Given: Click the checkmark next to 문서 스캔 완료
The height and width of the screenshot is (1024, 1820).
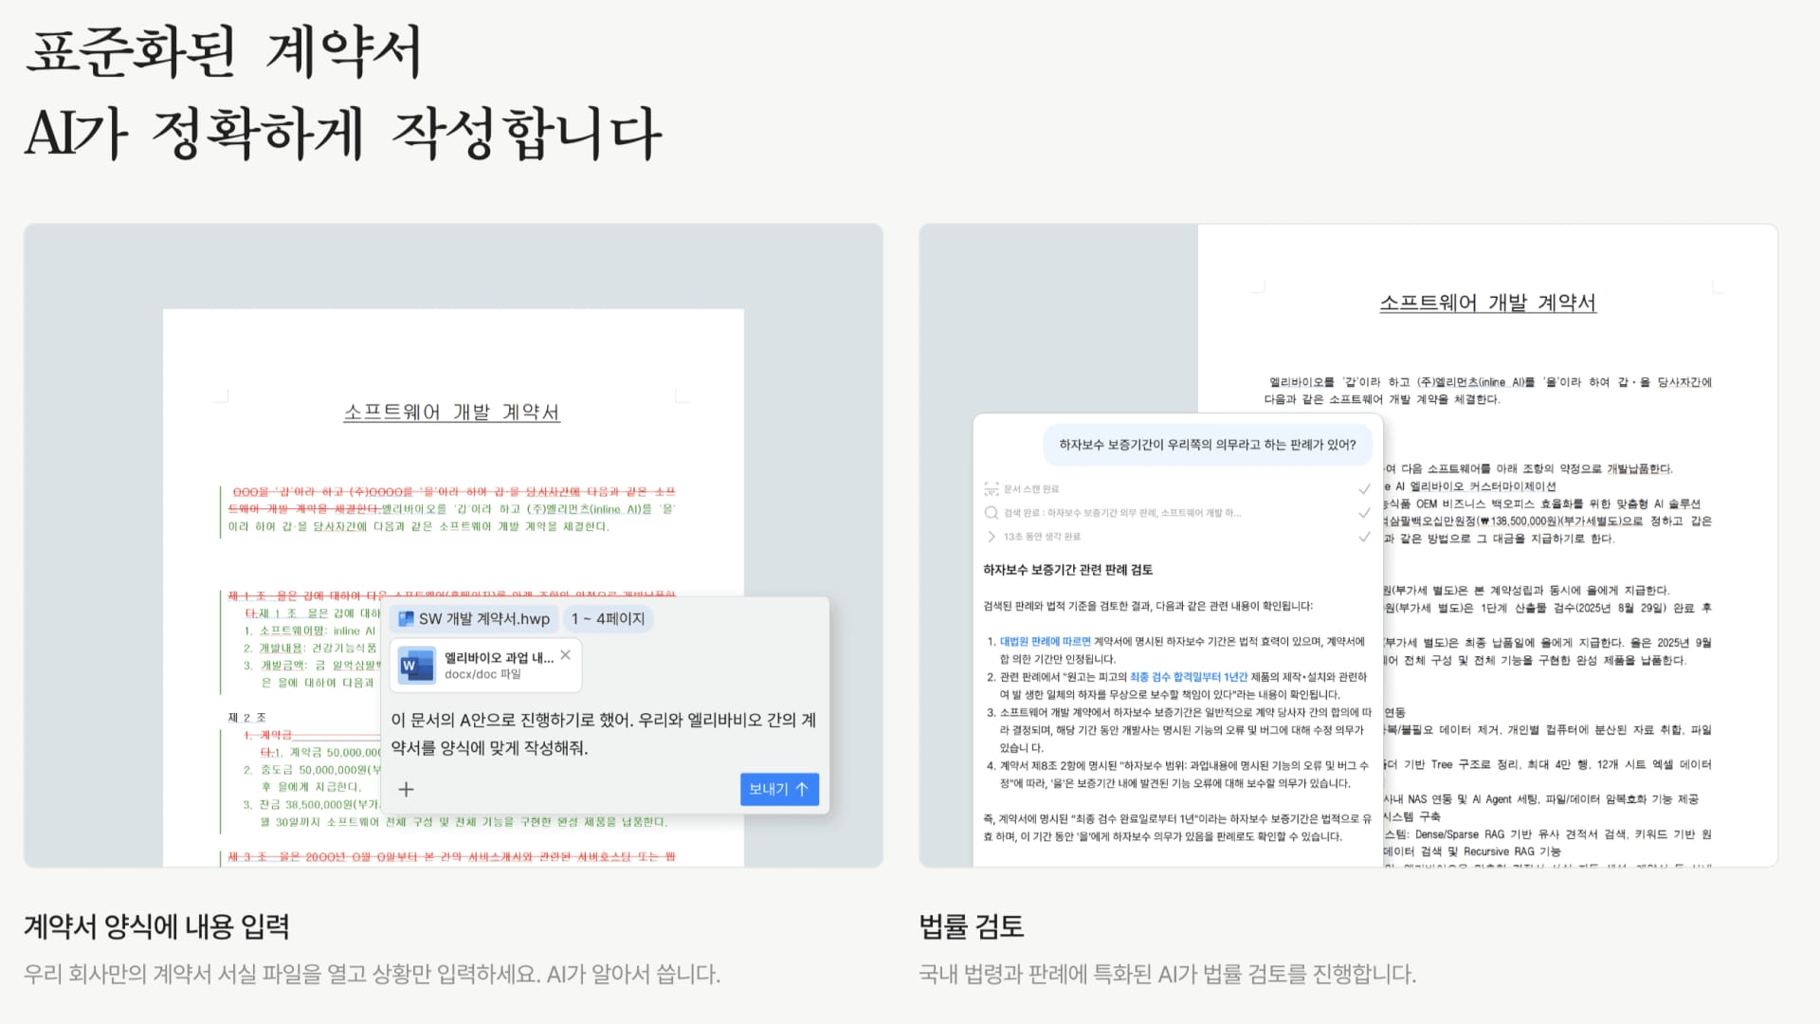Looking at the screenshot, I should [x=1364, y=489].
